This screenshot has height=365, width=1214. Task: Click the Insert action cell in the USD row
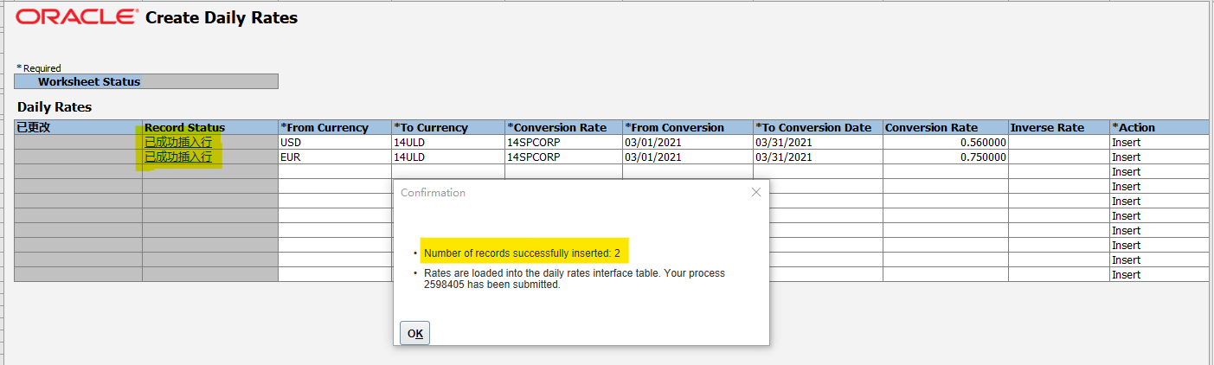(1159, 142)
